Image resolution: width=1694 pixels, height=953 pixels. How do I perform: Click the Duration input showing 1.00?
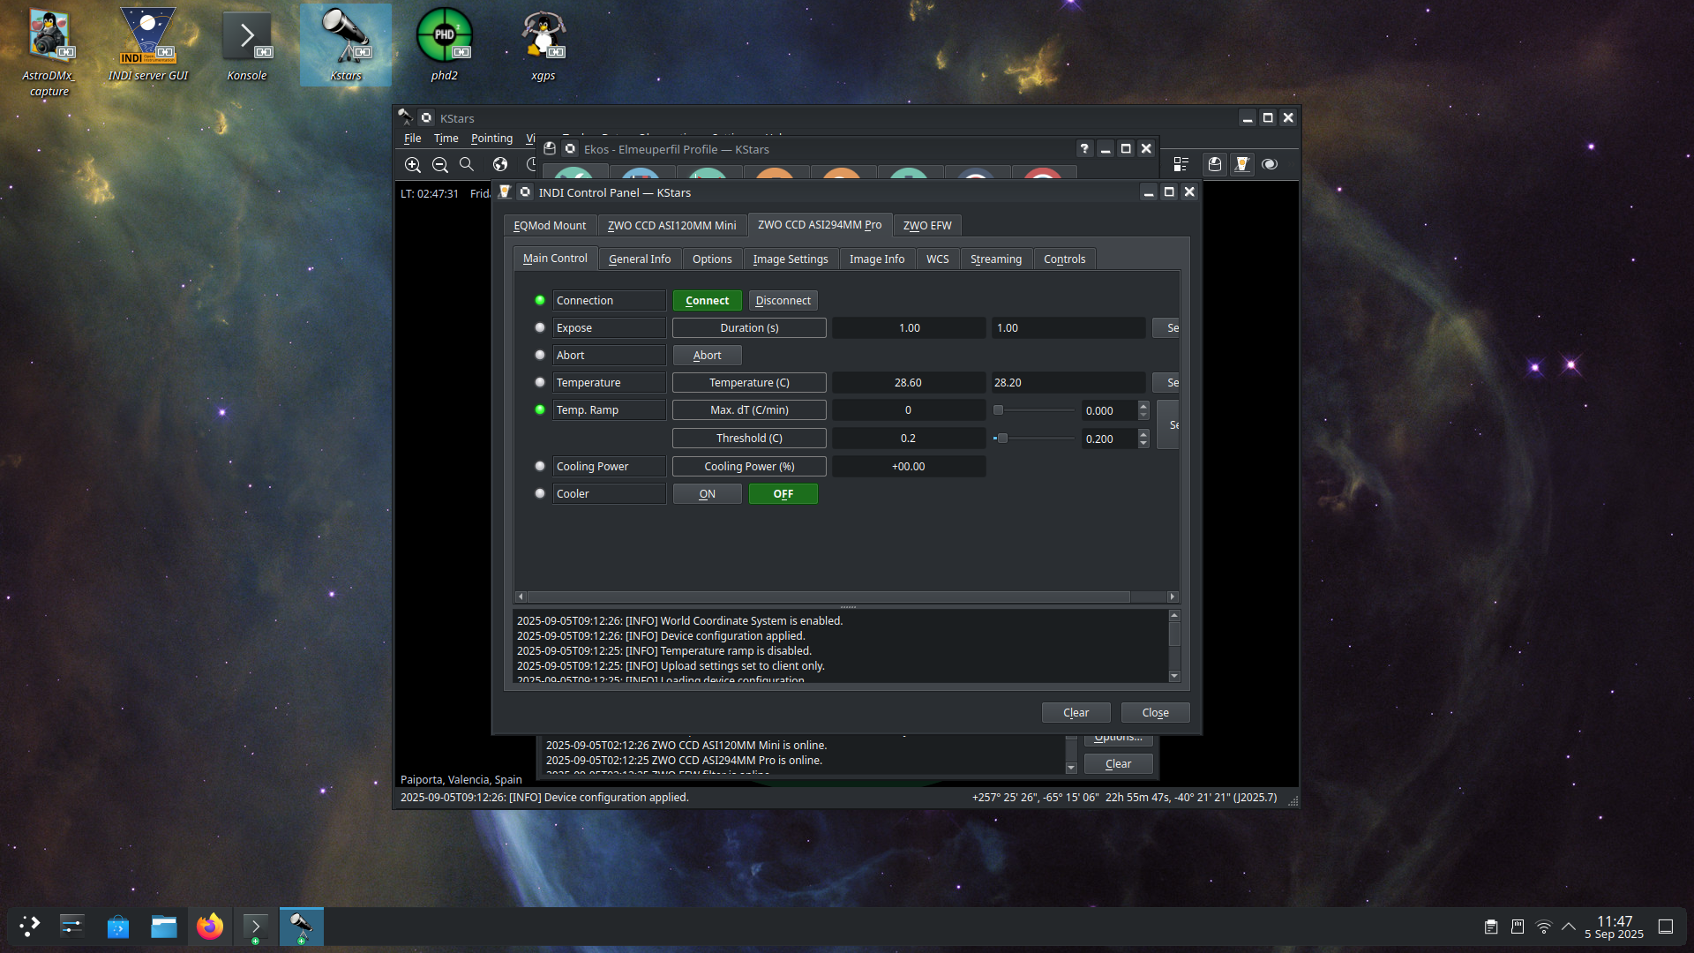pos(1068,327)
